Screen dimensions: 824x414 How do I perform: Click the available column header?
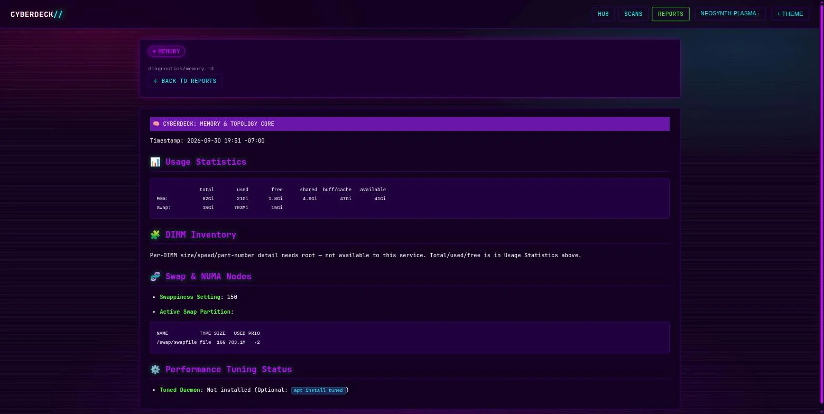[373, 190]
